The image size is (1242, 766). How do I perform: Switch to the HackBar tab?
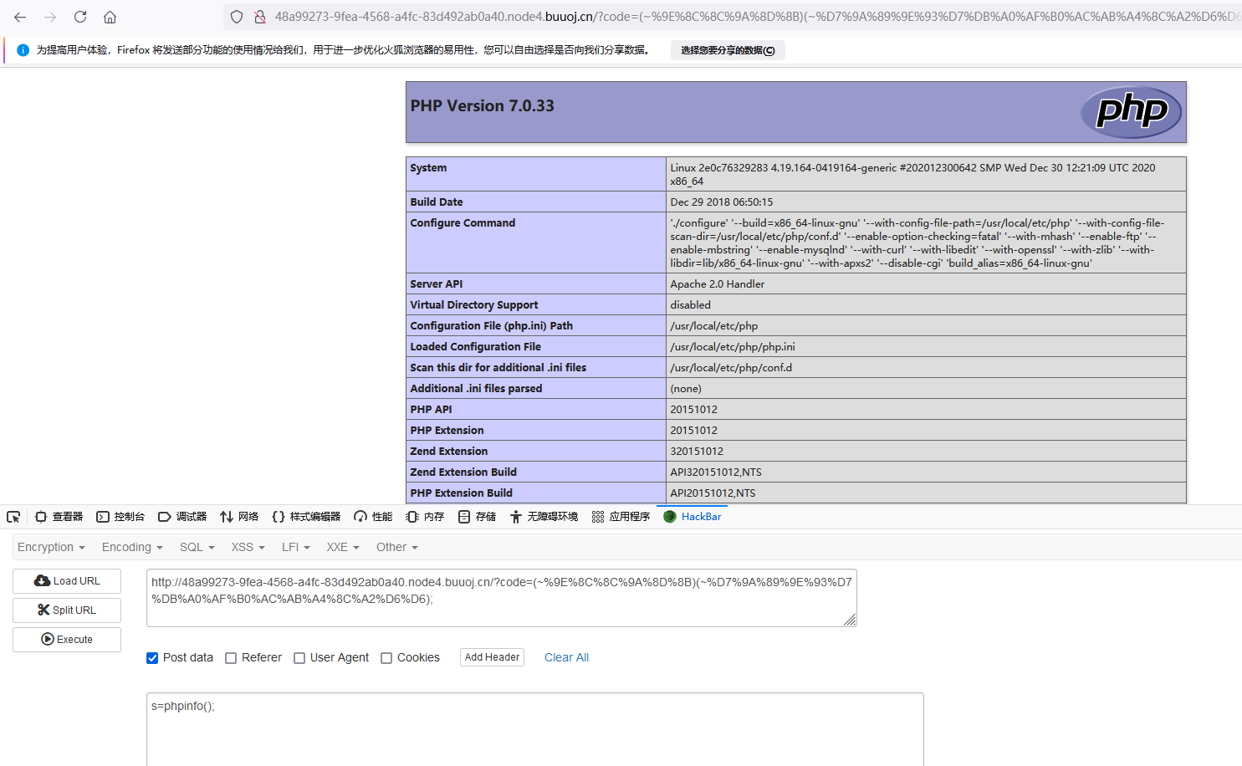coord(693,517)
